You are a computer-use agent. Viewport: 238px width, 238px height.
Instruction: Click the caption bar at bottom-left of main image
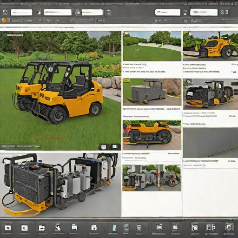click(21, 146)
